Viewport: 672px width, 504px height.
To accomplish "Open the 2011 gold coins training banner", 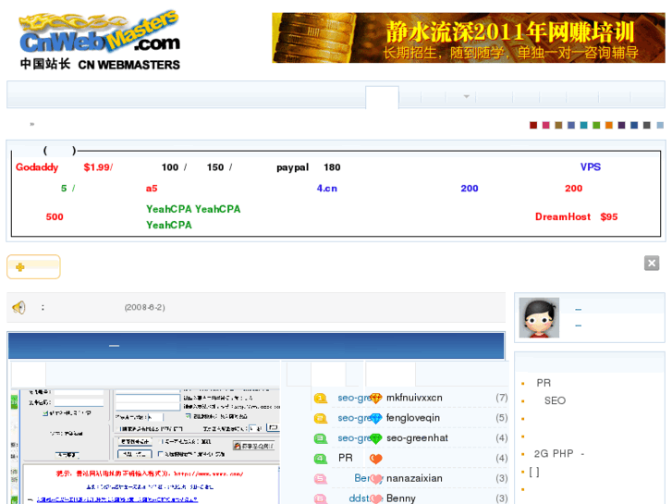I will pos(469,38).
